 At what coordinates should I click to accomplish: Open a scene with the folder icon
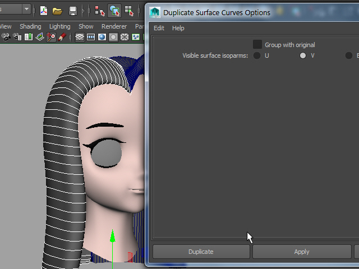click(57, 10)
